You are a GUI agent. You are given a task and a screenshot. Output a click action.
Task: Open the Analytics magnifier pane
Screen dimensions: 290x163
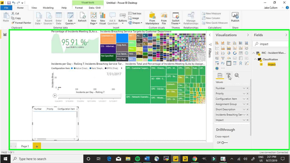click(x=237, y=75)
